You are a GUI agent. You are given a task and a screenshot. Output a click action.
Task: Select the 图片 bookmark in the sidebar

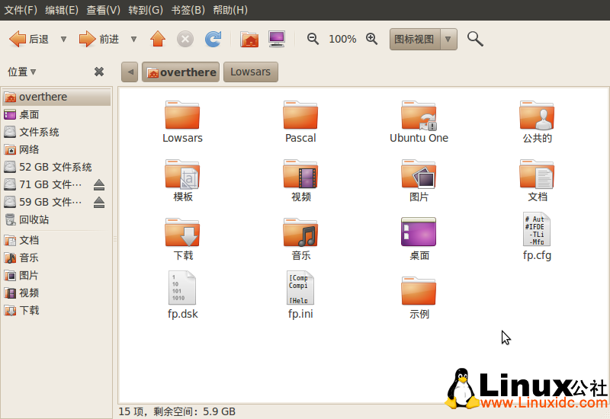[56, 276]
